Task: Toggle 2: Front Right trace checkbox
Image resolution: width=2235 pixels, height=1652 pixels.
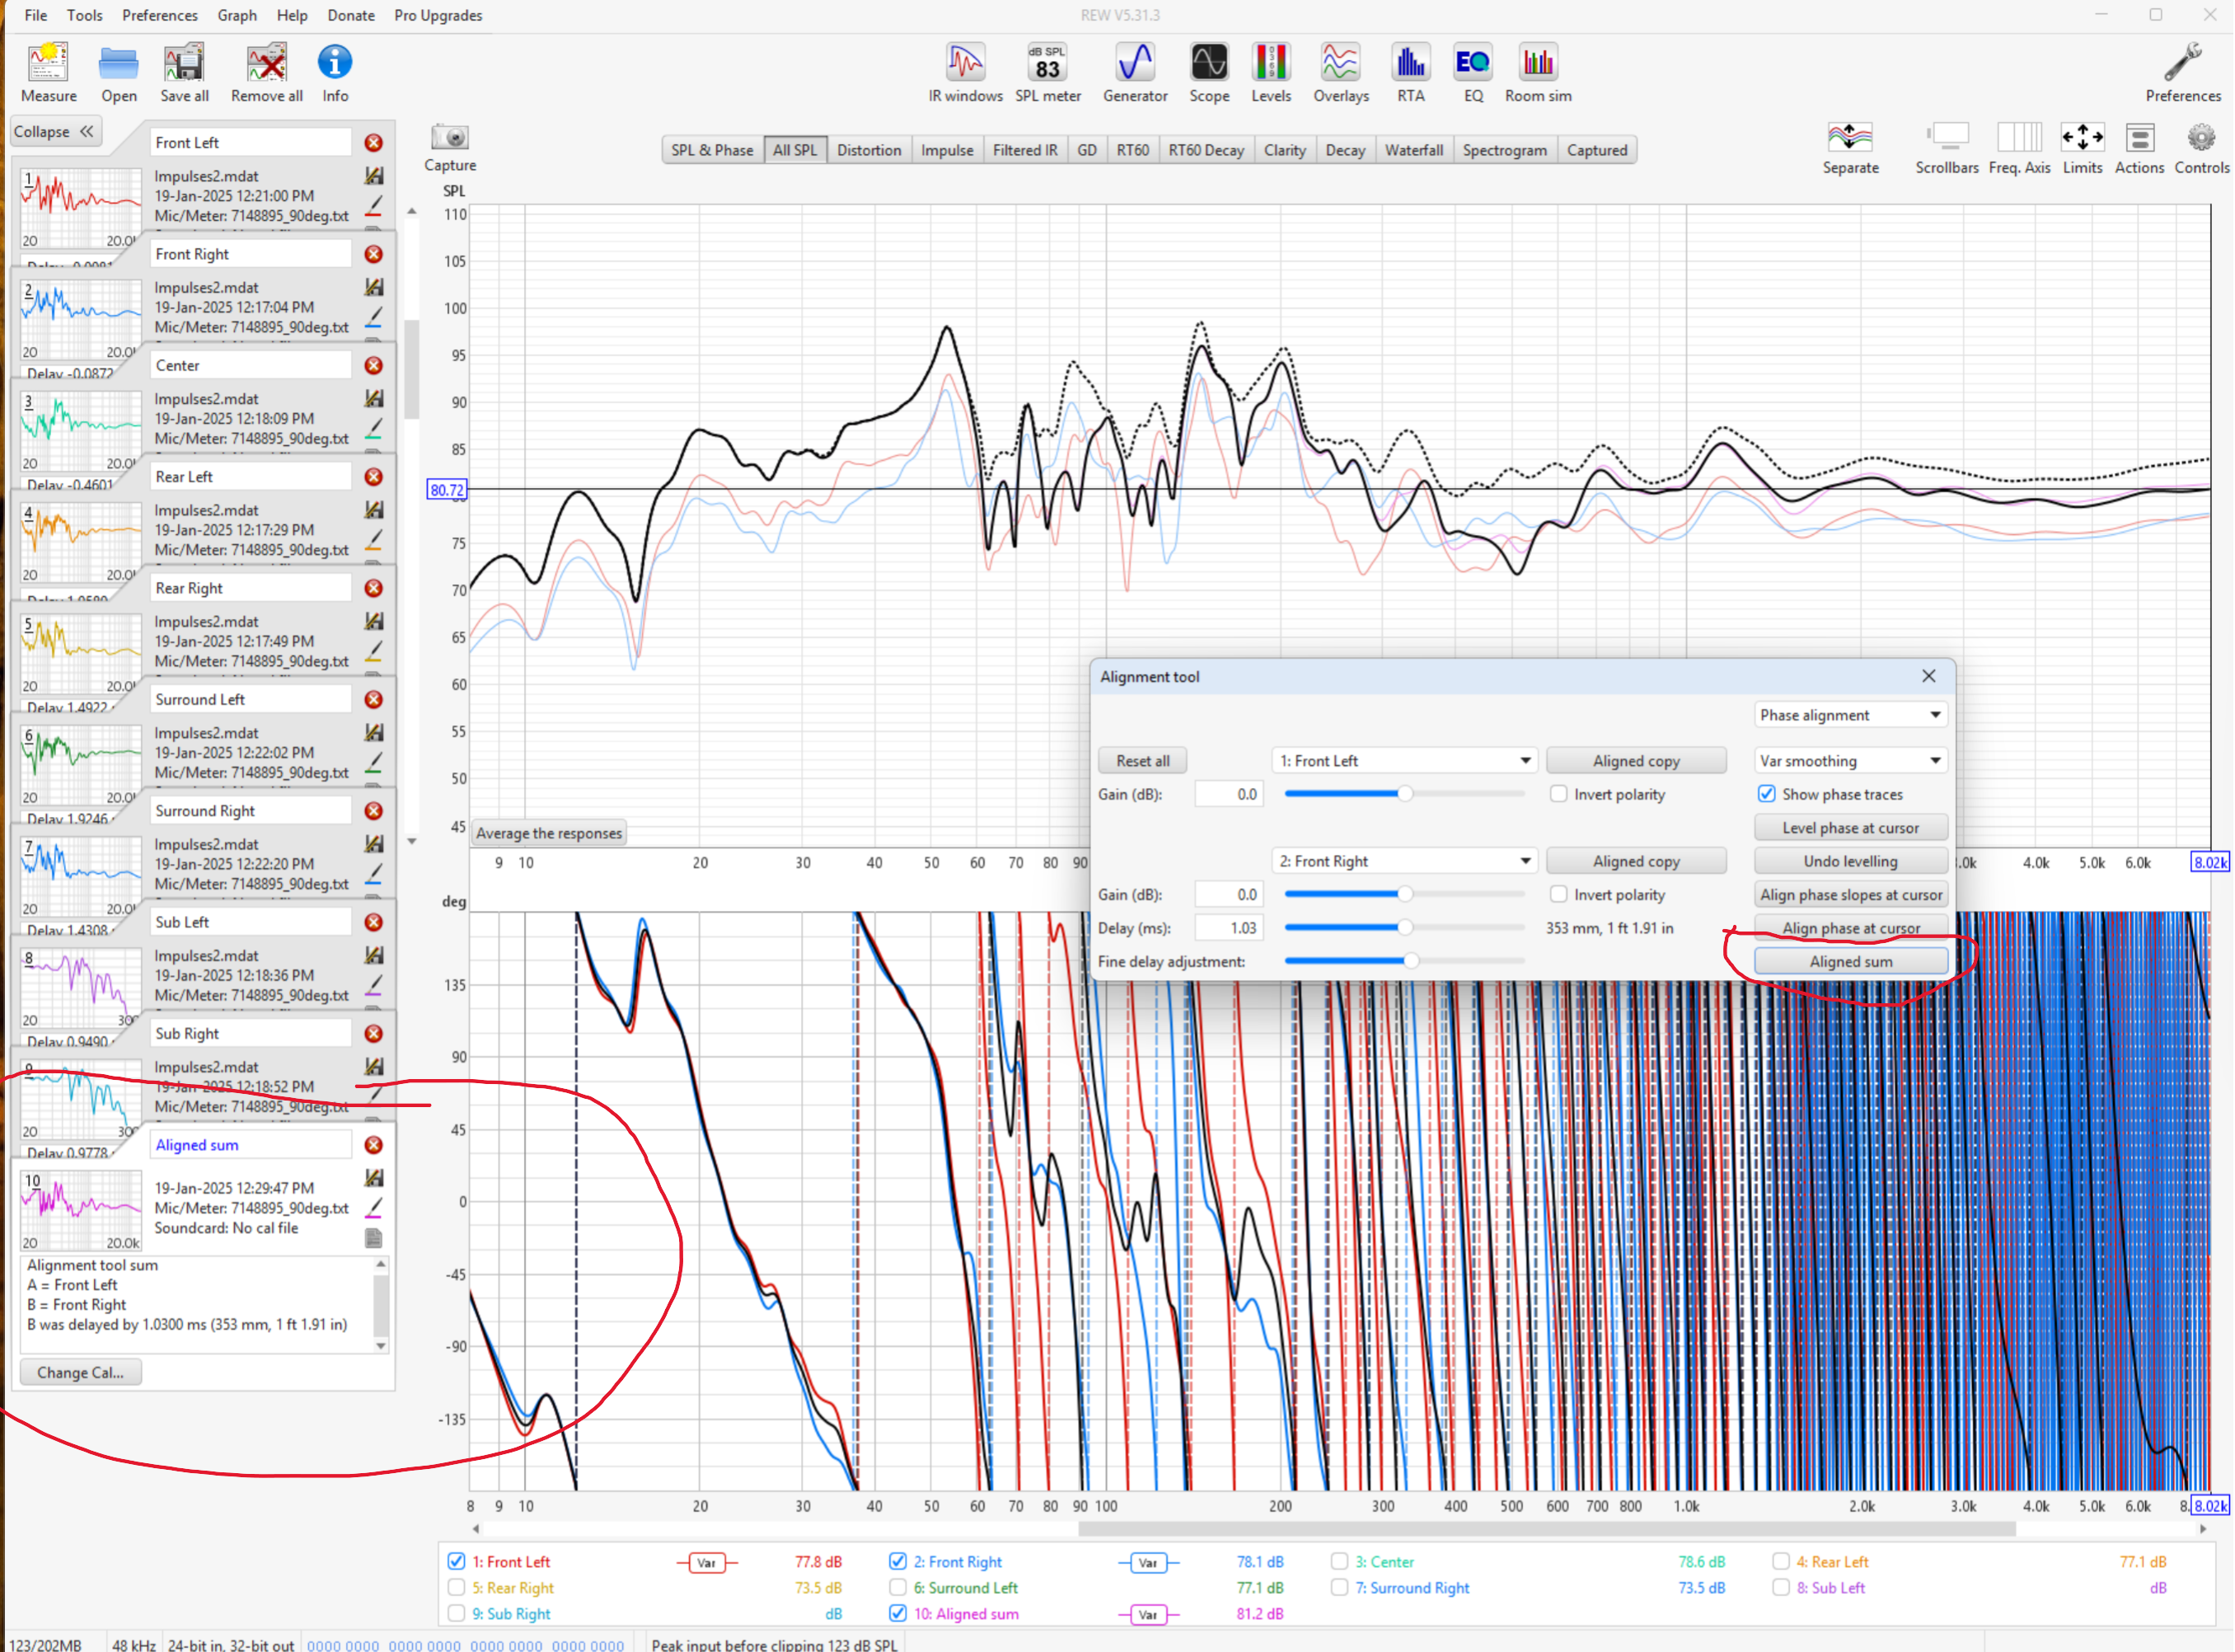Action: [897, 1561]
